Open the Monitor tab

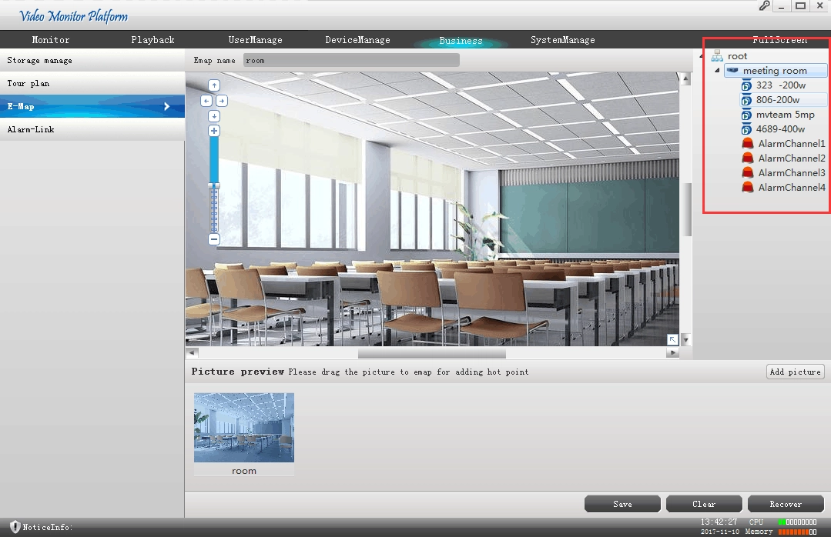pos(51,40)
